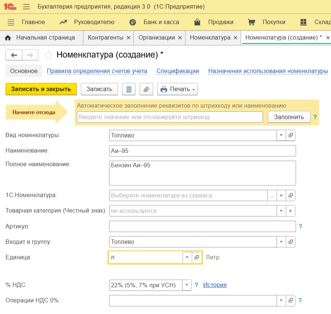331x314 pixels.
Task: Open the Входит в группу item form icon
Action: pos(291,242)
